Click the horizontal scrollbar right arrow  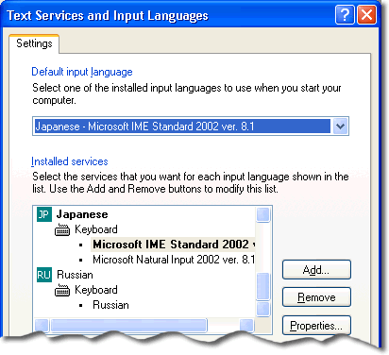pos(246,326)
